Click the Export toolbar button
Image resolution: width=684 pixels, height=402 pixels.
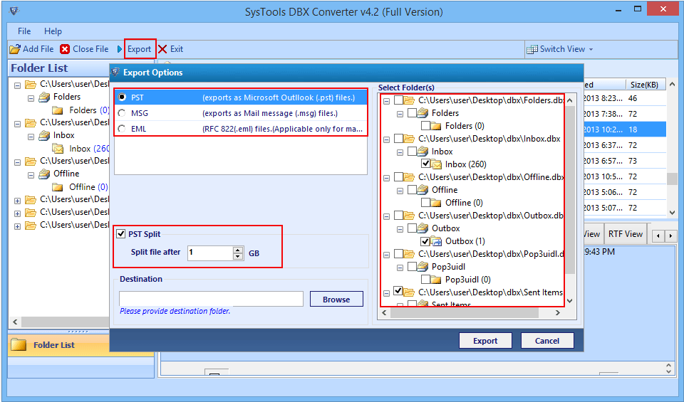140,49
